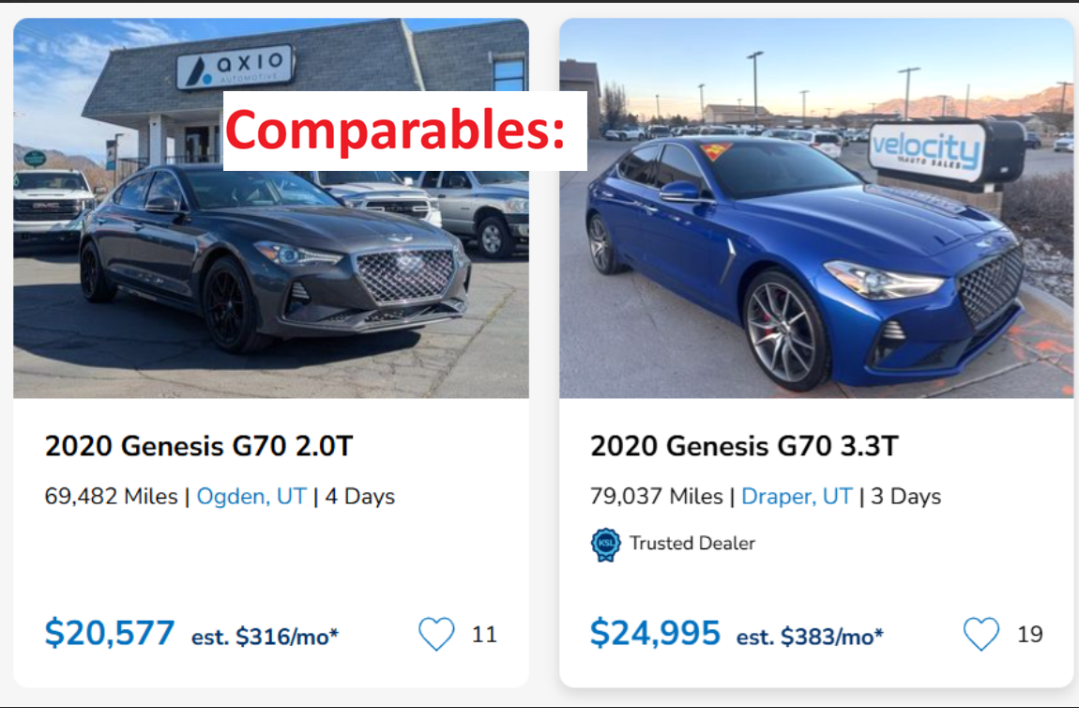Image resolution: width=1079 pixels, height=708 pixels.
Task: Open the Draper, UT location link
Action: [x=797, y=496]
